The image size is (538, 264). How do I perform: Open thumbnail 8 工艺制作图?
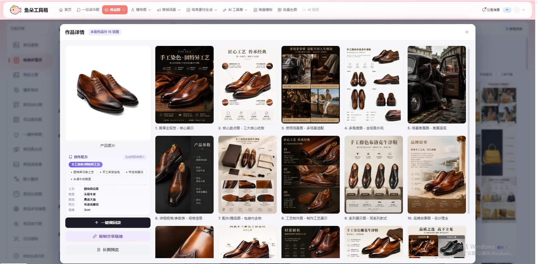[x=311, y=175]
